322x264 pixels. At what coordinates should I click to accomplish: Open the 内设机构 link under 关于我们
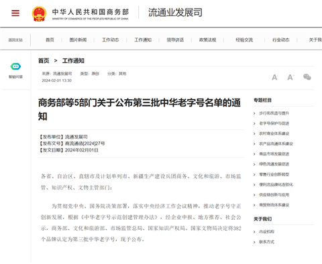pos(266,232)
